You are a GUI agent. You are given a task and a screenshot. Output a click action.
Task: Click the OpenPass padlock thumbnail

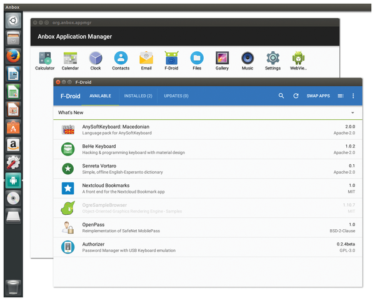click(68, 227)
